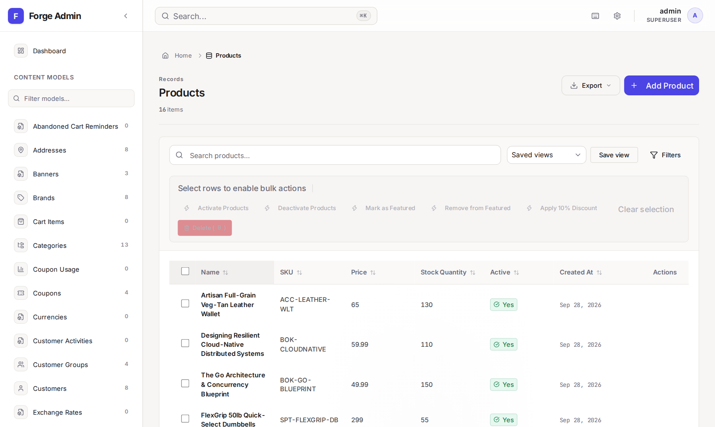Sort by Created At column

click(581, 272)
